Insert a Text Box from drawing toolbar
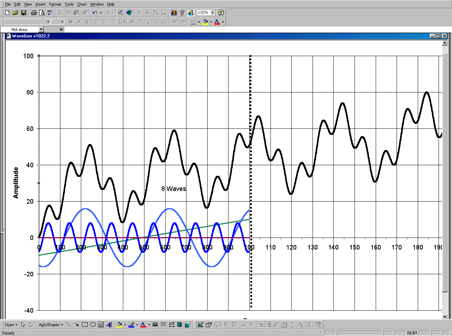This screenshot has width=452, height=336. 101,325
